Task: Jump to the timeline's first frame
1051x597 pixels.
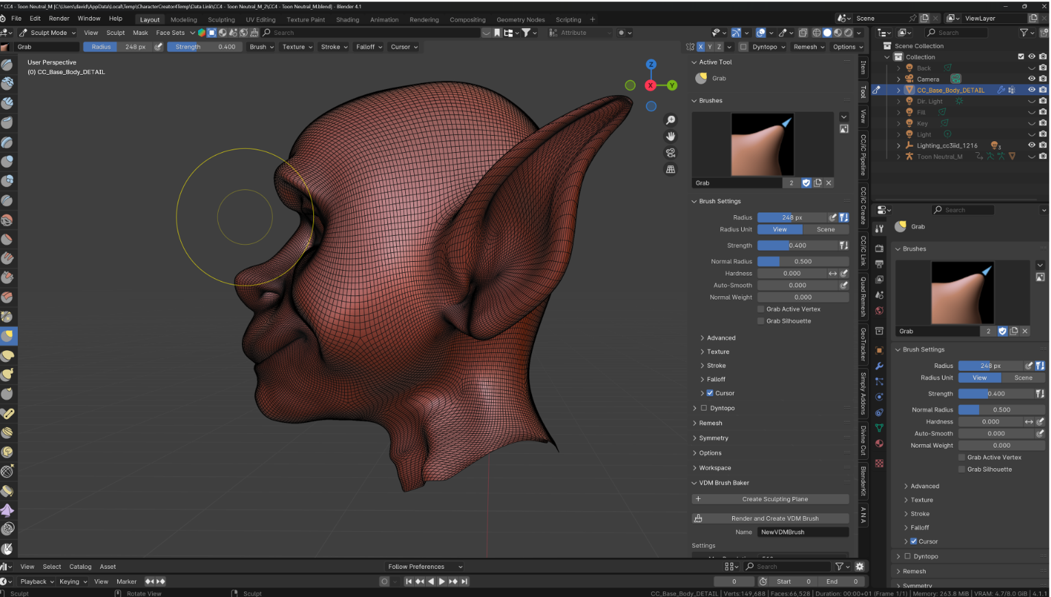Action: click(x=409, y=581)
